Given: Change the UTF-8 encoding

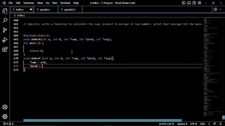Looking at the screenshot, I should click(x=193, y=124).
